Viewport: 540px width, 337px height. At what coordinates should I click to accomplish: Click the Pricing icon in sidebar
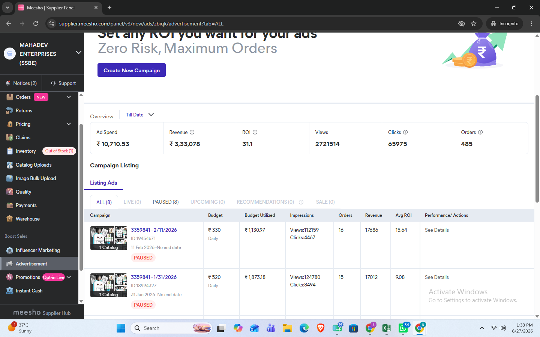click(10, 124)
